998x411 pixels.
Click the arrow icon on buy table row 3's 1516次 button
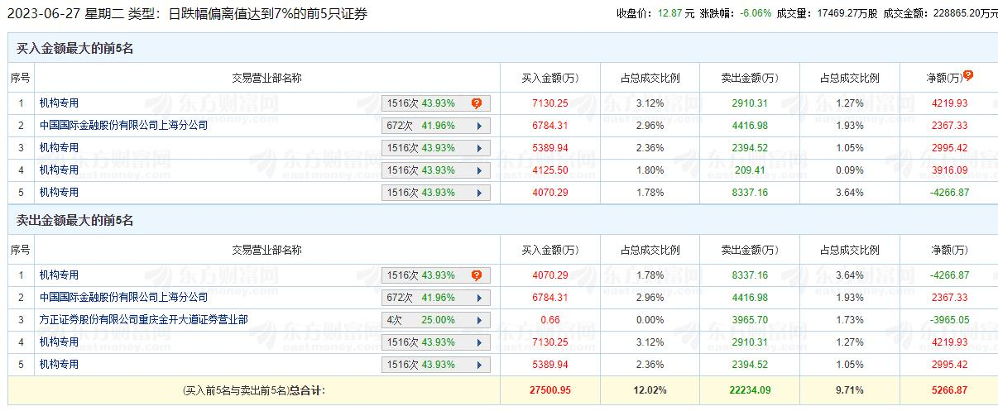click(478, 148)
